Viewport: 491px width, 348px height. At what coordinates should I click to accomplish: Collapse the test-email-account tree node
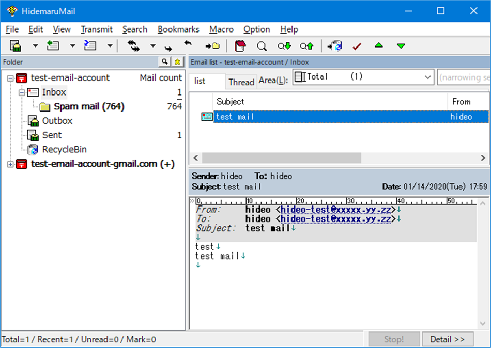pos(10,78)
